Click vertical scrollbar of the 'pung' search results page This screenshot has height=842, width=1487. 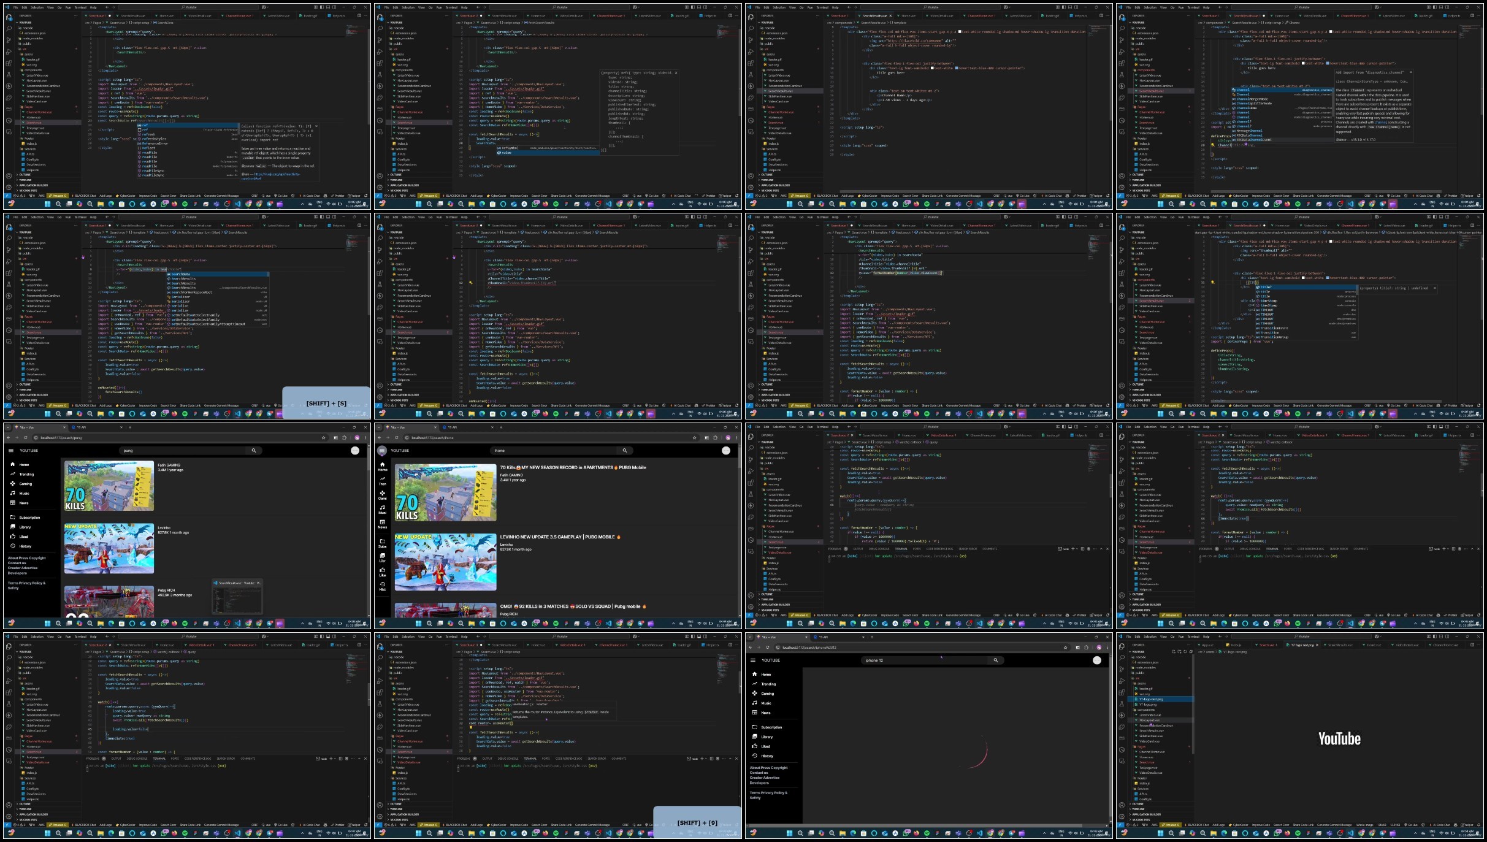tap(369, 530)
